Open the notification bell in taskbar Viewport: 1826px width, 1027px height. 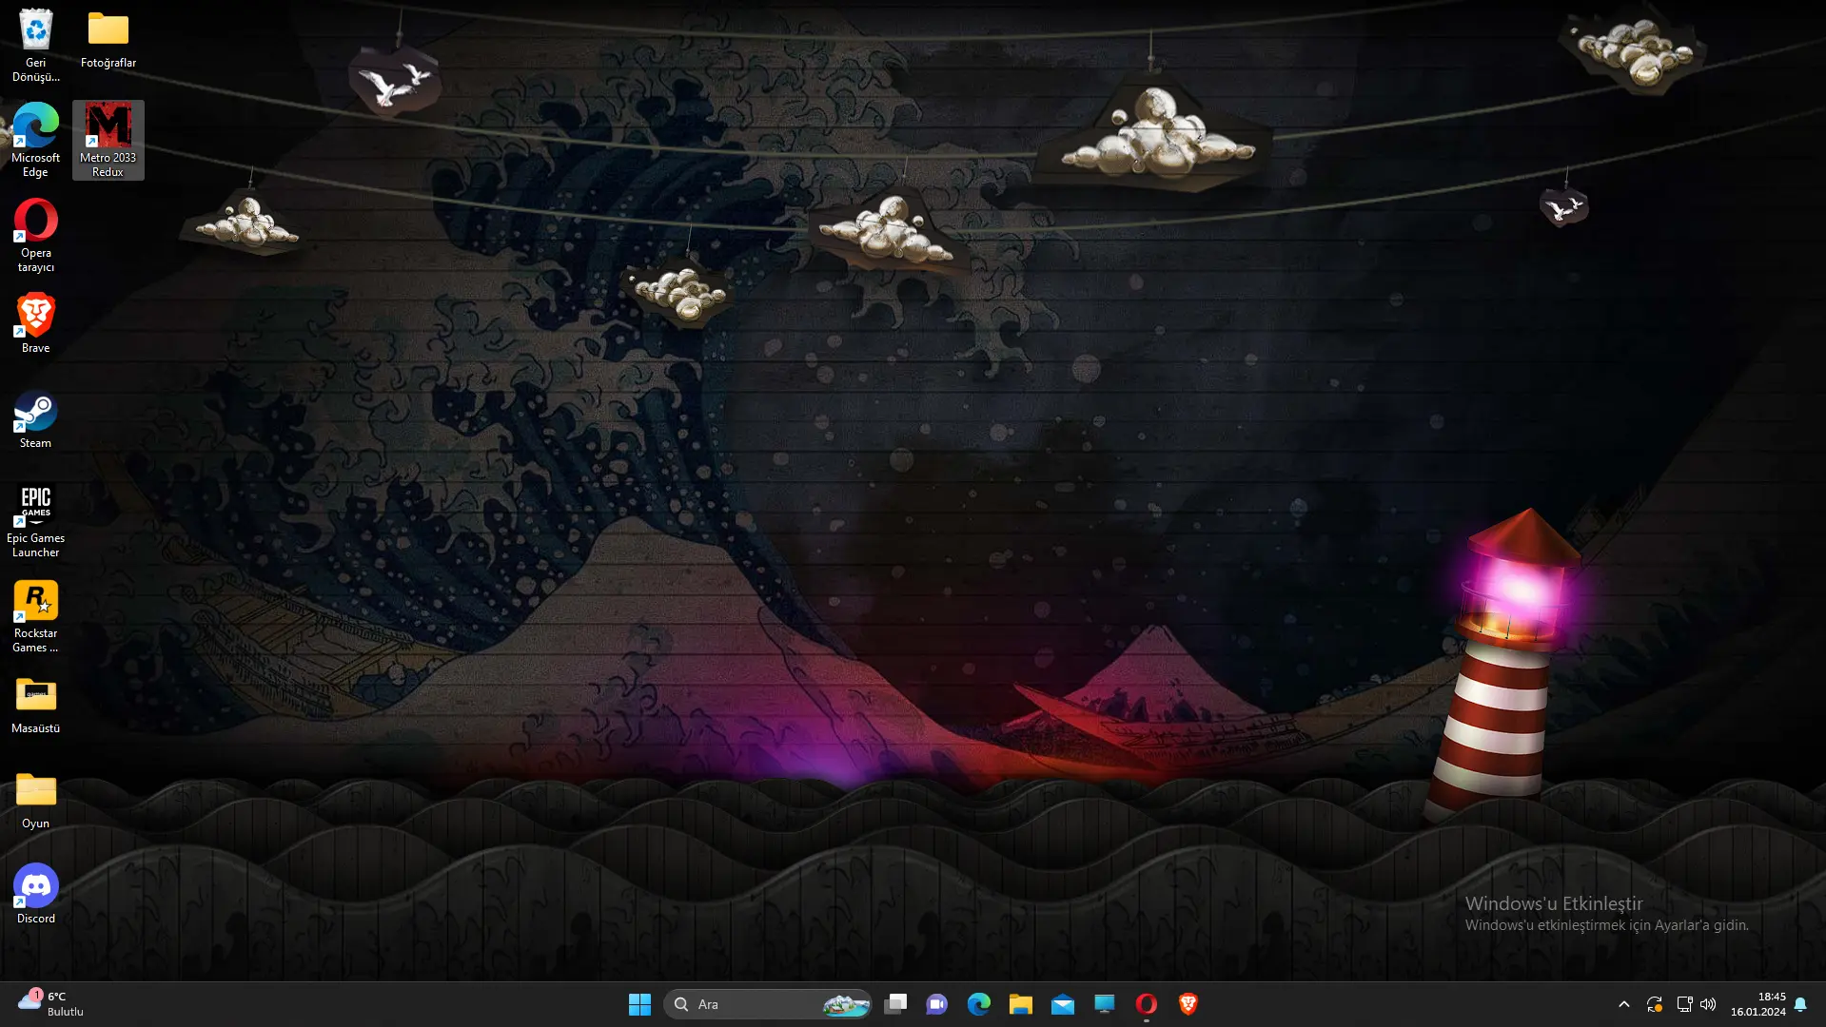1800,1004
